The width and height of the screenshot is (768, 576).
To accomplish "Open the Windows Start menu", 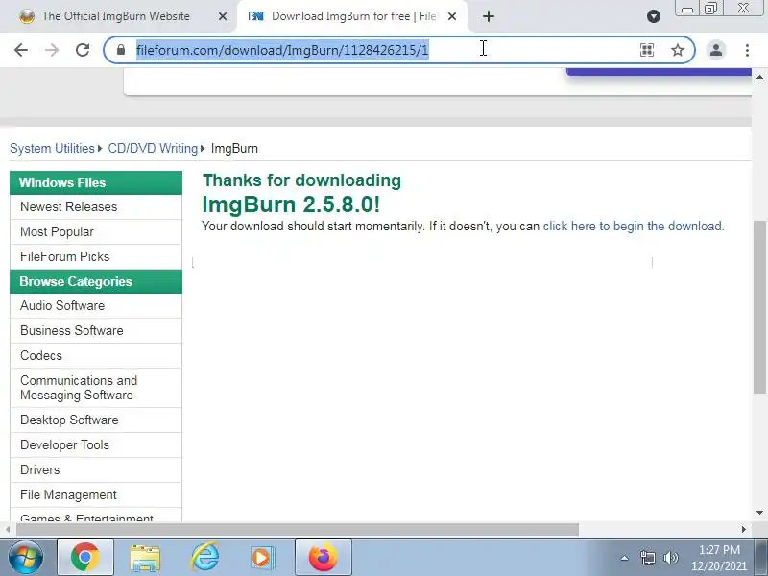I will (26, 558).
